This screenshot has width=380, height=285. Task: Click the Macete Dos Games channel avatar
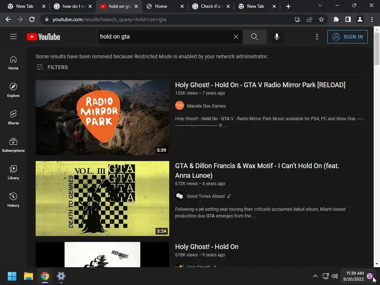coord(180,106)
